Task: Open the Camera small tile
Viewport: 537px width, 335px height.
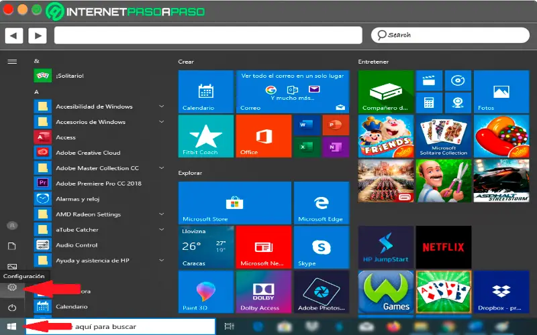Action: pyautogui.click(x=458, y=103)
